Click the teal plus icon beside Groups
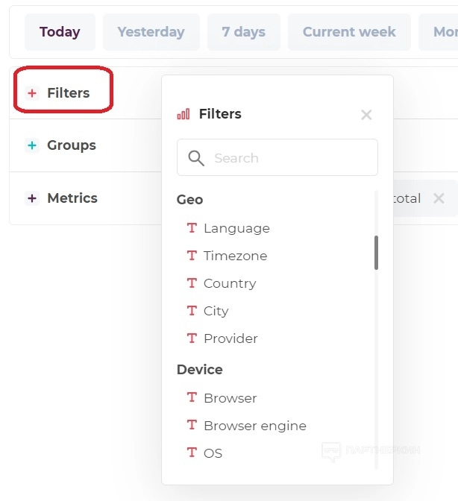The height and width of the screenshot is (501, 458). point(31,145)
